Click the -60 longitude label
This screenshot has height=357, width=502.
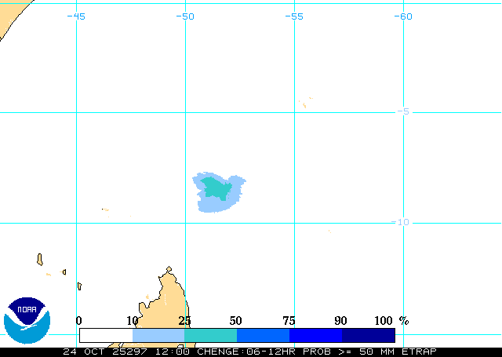(402, 16)
